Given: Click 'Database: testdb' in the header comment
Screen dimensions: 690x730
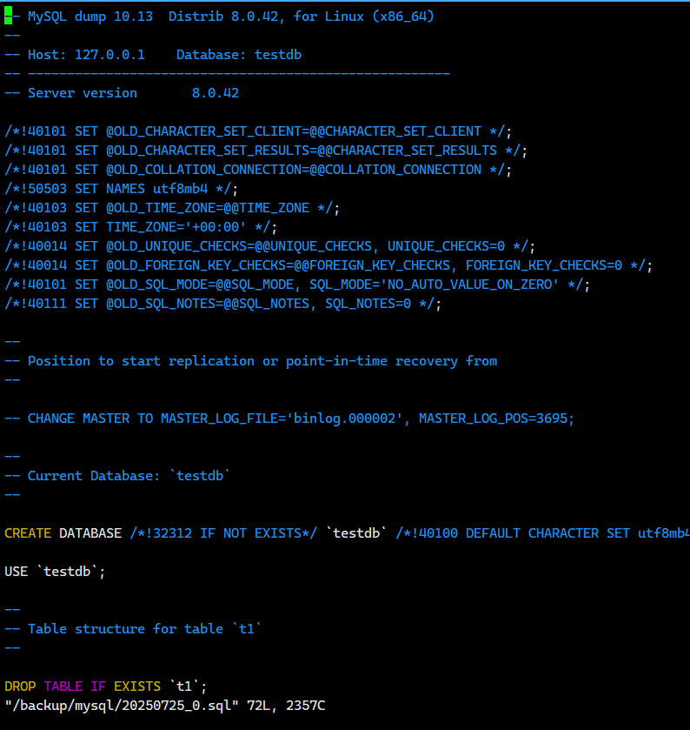Looking at the screenshot, I should click(x=238, y=55).
